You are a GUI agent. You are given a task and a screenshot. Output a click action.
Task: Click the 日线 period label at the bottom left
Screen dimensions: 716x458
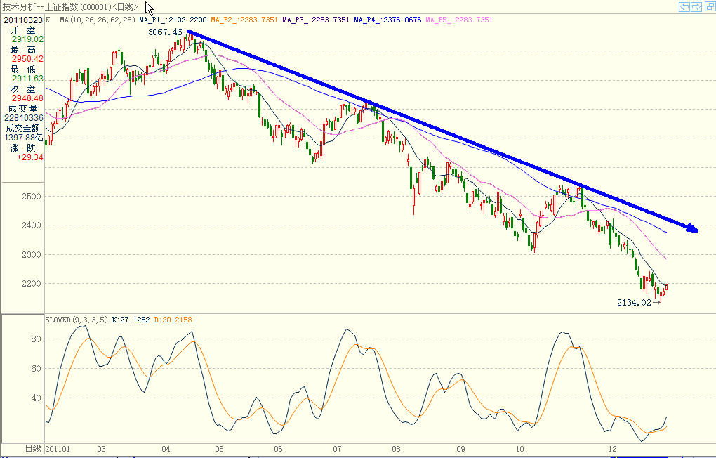(x=33, y=449)
